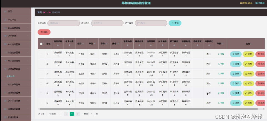Click the 审核 pencil link in row 5
This screenshot has width=267, height=122.
click(x=221, y=93)
